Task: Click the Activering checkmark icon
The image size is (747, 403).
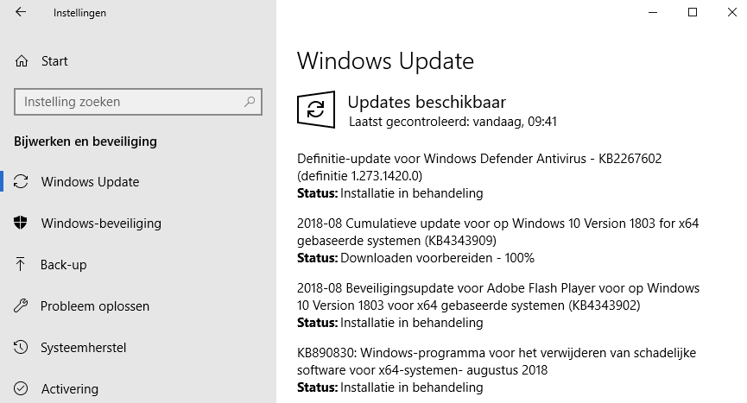Action: [x=22, y=389]
